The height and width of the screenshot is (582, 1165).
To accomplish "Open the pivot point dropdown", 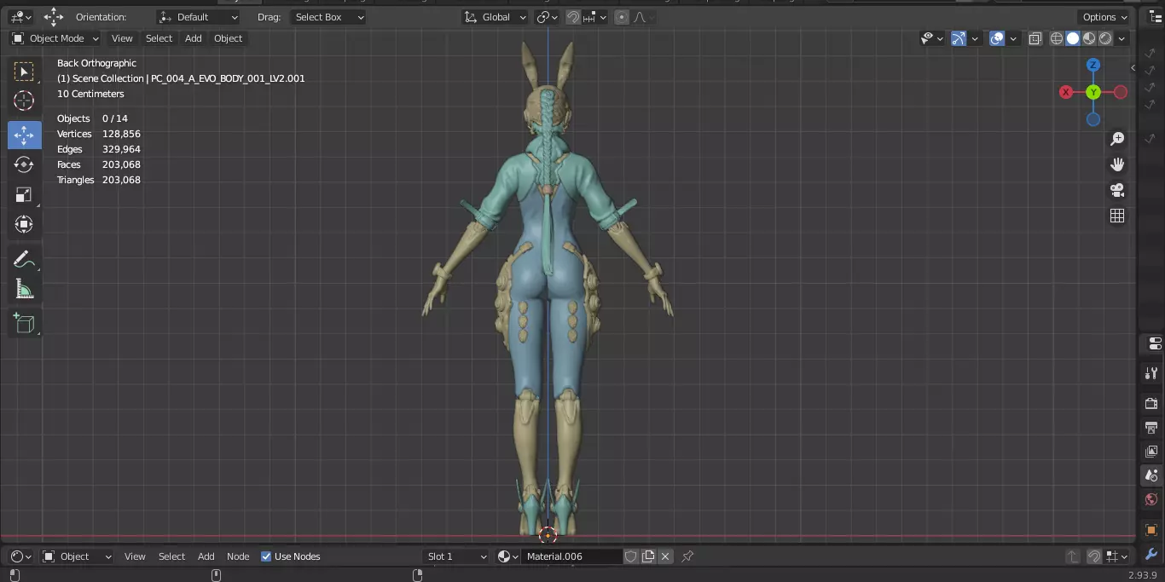I will [x=547, y=17].
